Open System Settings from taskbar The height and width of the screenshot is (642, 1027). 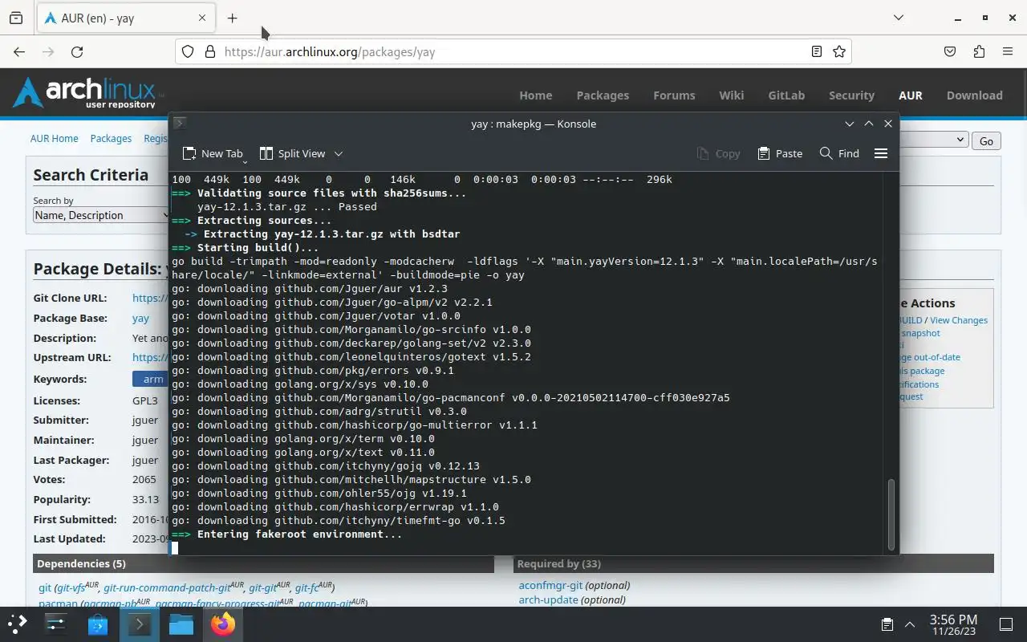(x=56, y=624)
